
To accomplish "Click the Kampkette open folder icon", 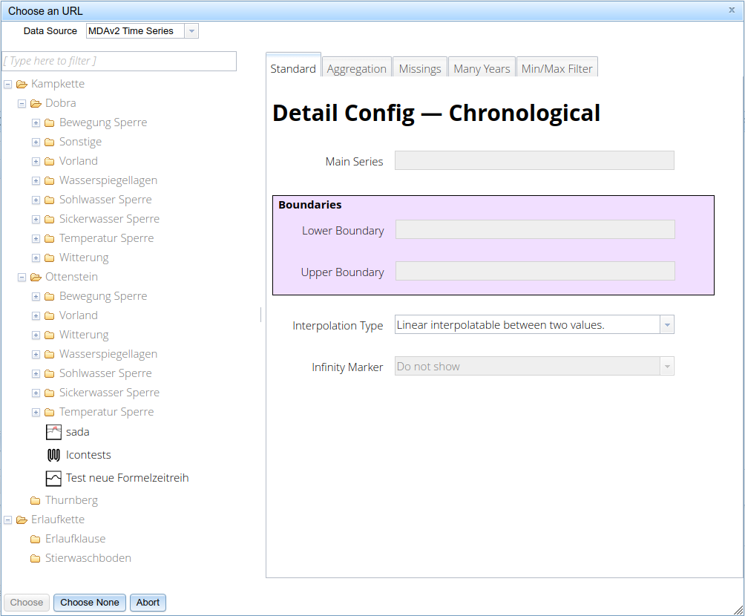I will tap(22, 85).
